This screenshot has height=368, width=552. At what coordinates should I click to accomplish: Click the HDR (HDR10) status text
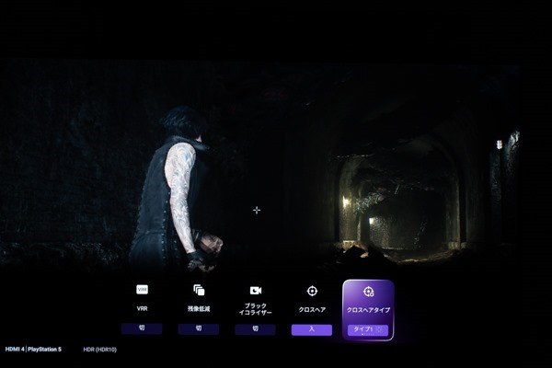(x=100, y=350)
